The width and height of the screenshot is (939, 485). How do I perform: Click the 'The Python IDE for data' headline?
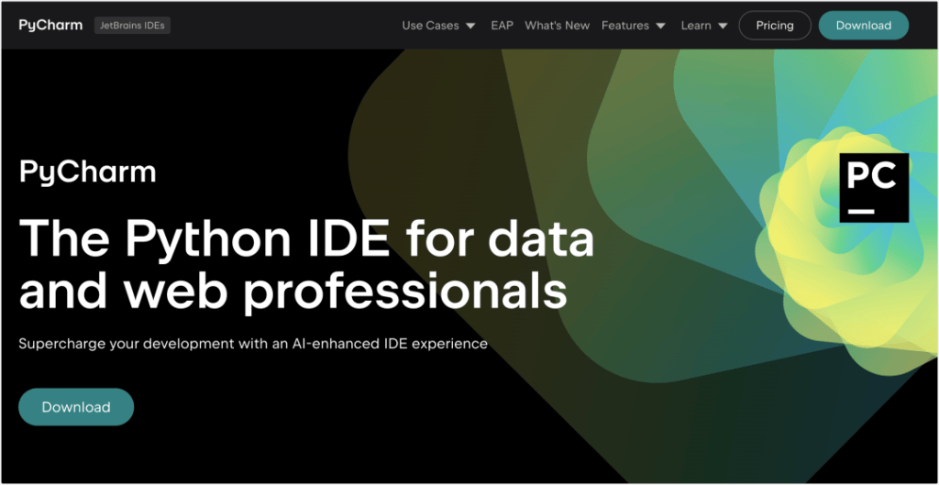306,238
